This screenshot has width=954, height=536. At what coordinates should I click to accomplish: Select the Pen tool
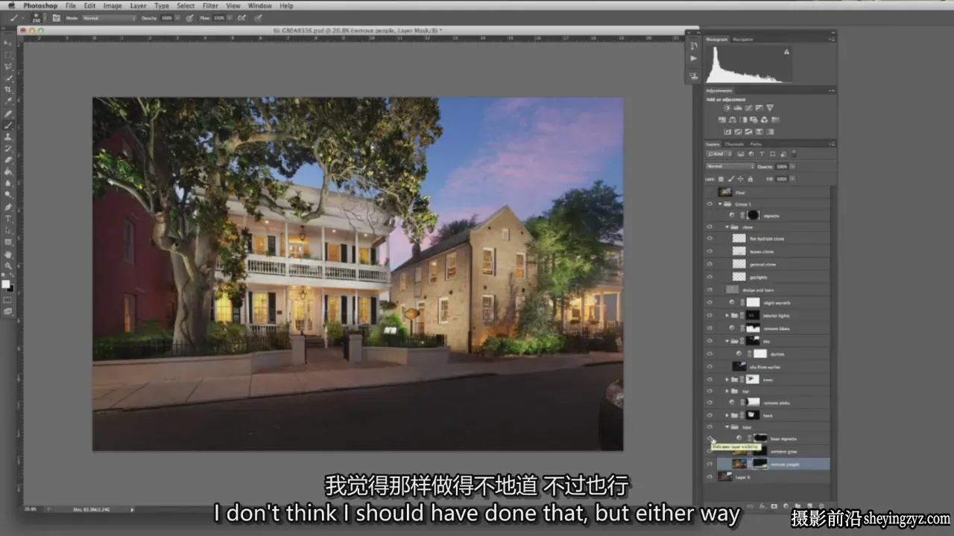tap(9, 207)
